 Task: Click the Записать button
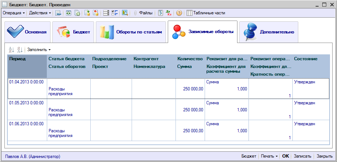tap(302, 156)
